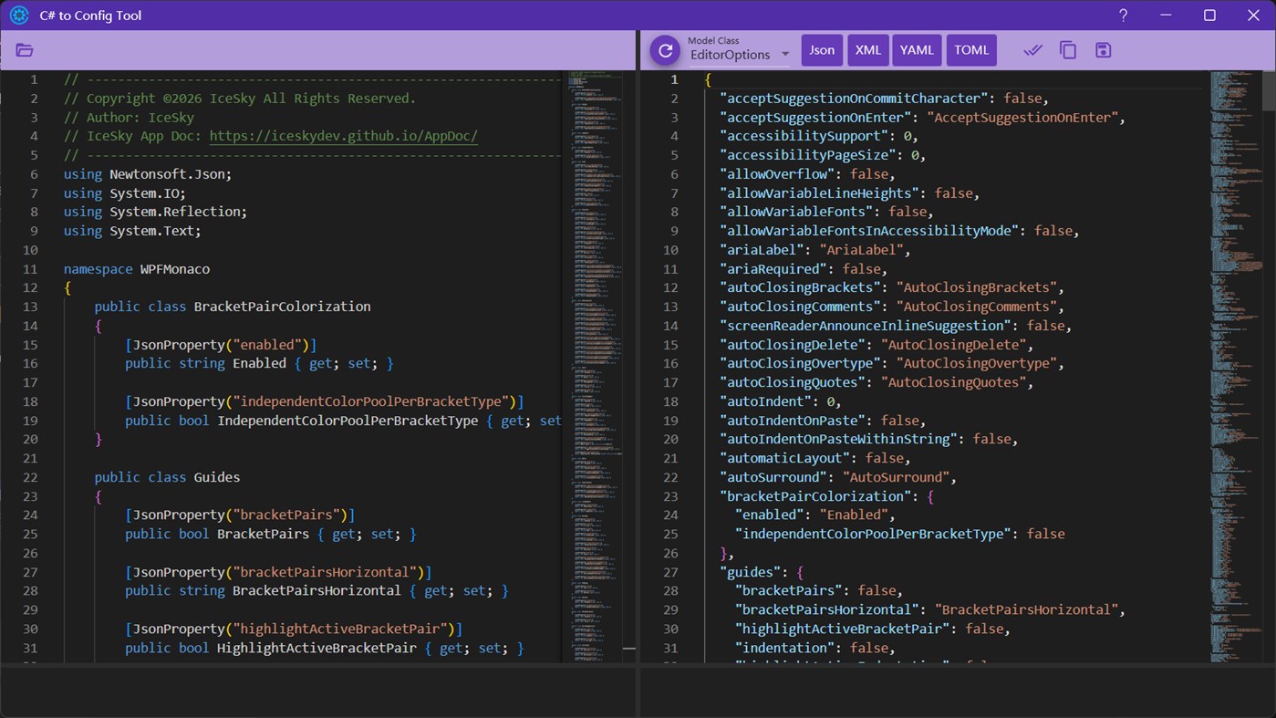
Task: Click the double-checkmark validate icon
Action: click(1032, 50)
